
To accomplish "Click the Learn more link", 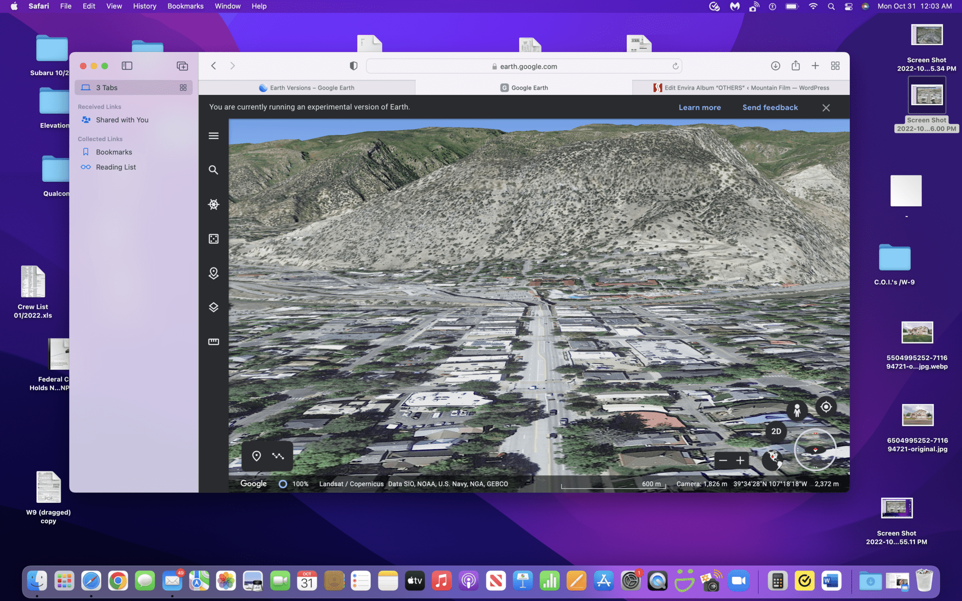I will click(x=699, y=107).
